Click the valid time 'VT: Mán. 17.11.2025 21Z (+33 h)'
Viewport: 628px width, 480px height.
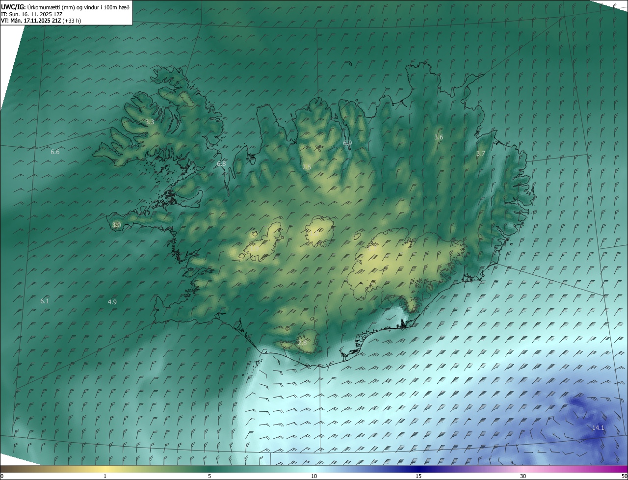pyautogui.click(x=41, y=21)
